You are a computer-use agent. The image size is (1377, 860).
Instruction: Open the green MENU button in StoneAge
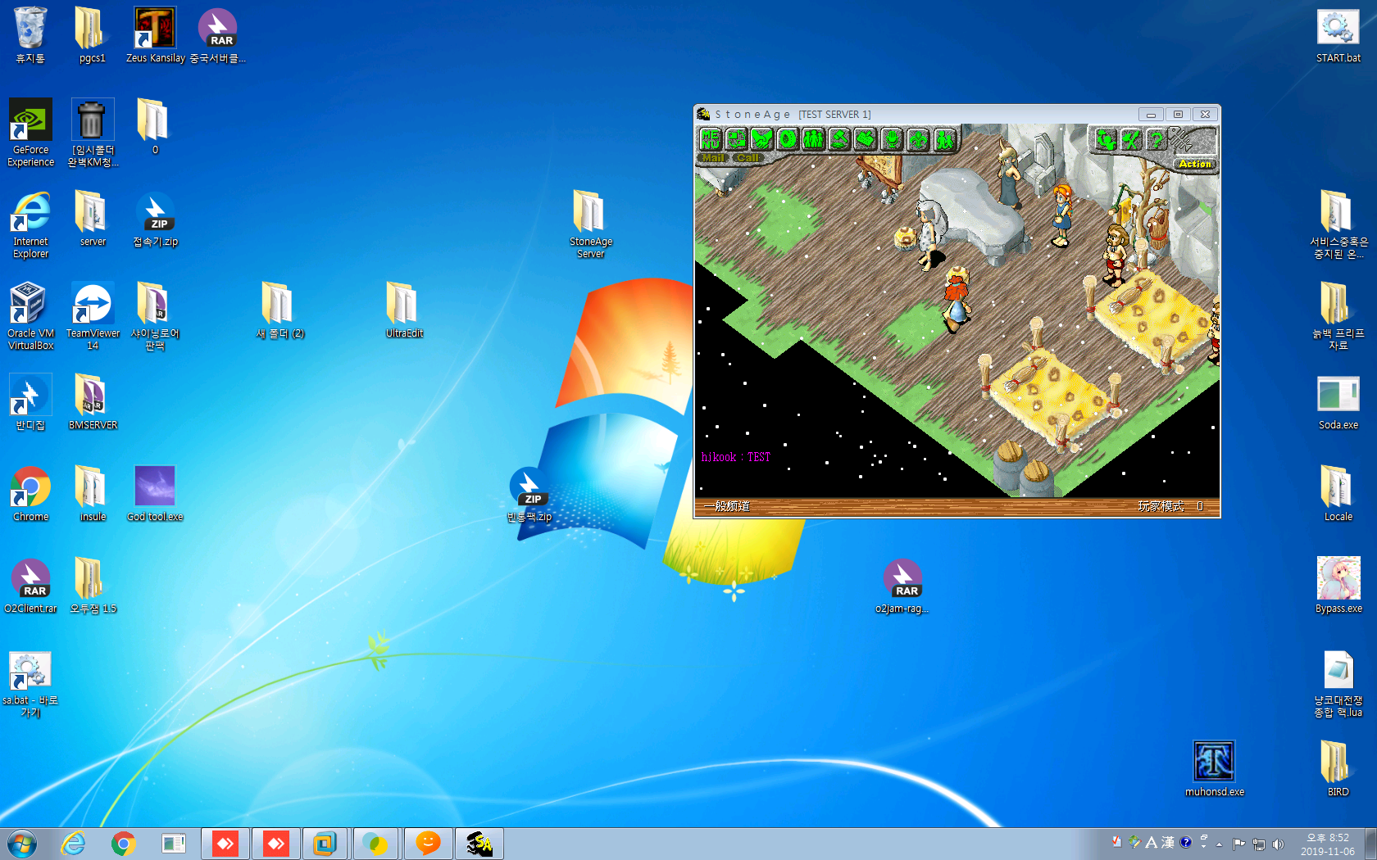pyautogui.click(x=710, y=139)
